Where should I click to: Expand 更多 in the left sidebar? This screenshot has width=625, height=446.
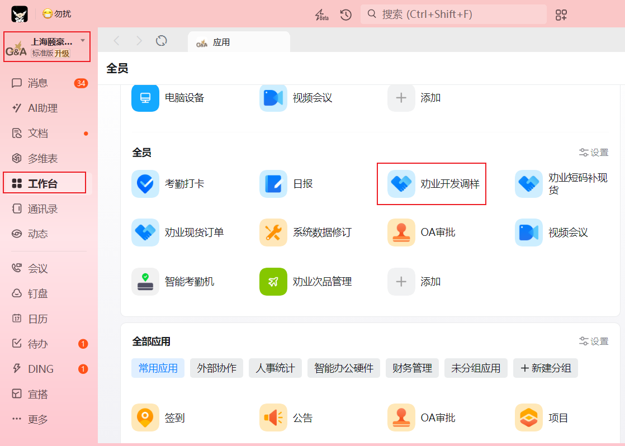(38, 419)
